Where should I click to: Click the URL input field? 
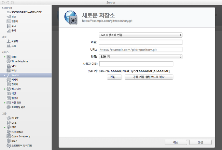(x=140, y=50)
